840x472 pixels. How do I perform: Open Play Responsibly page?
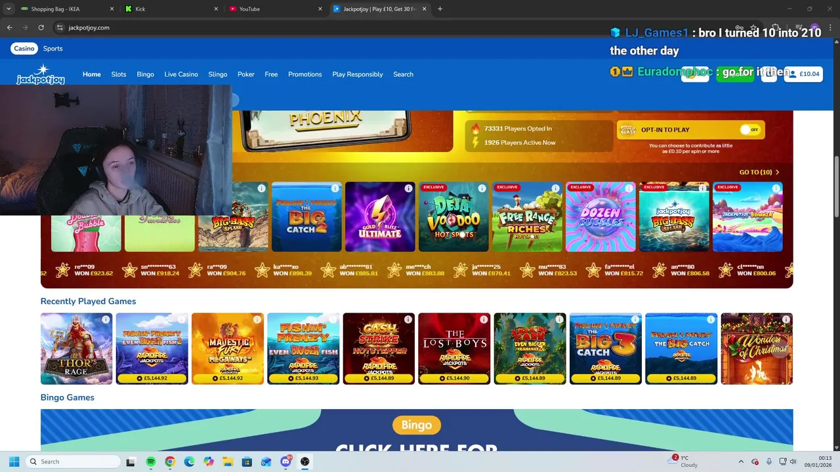[x=358, y=74]
